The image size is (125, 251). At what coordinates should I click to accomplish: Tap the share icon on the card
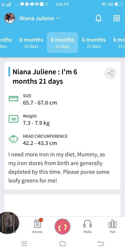110,73
